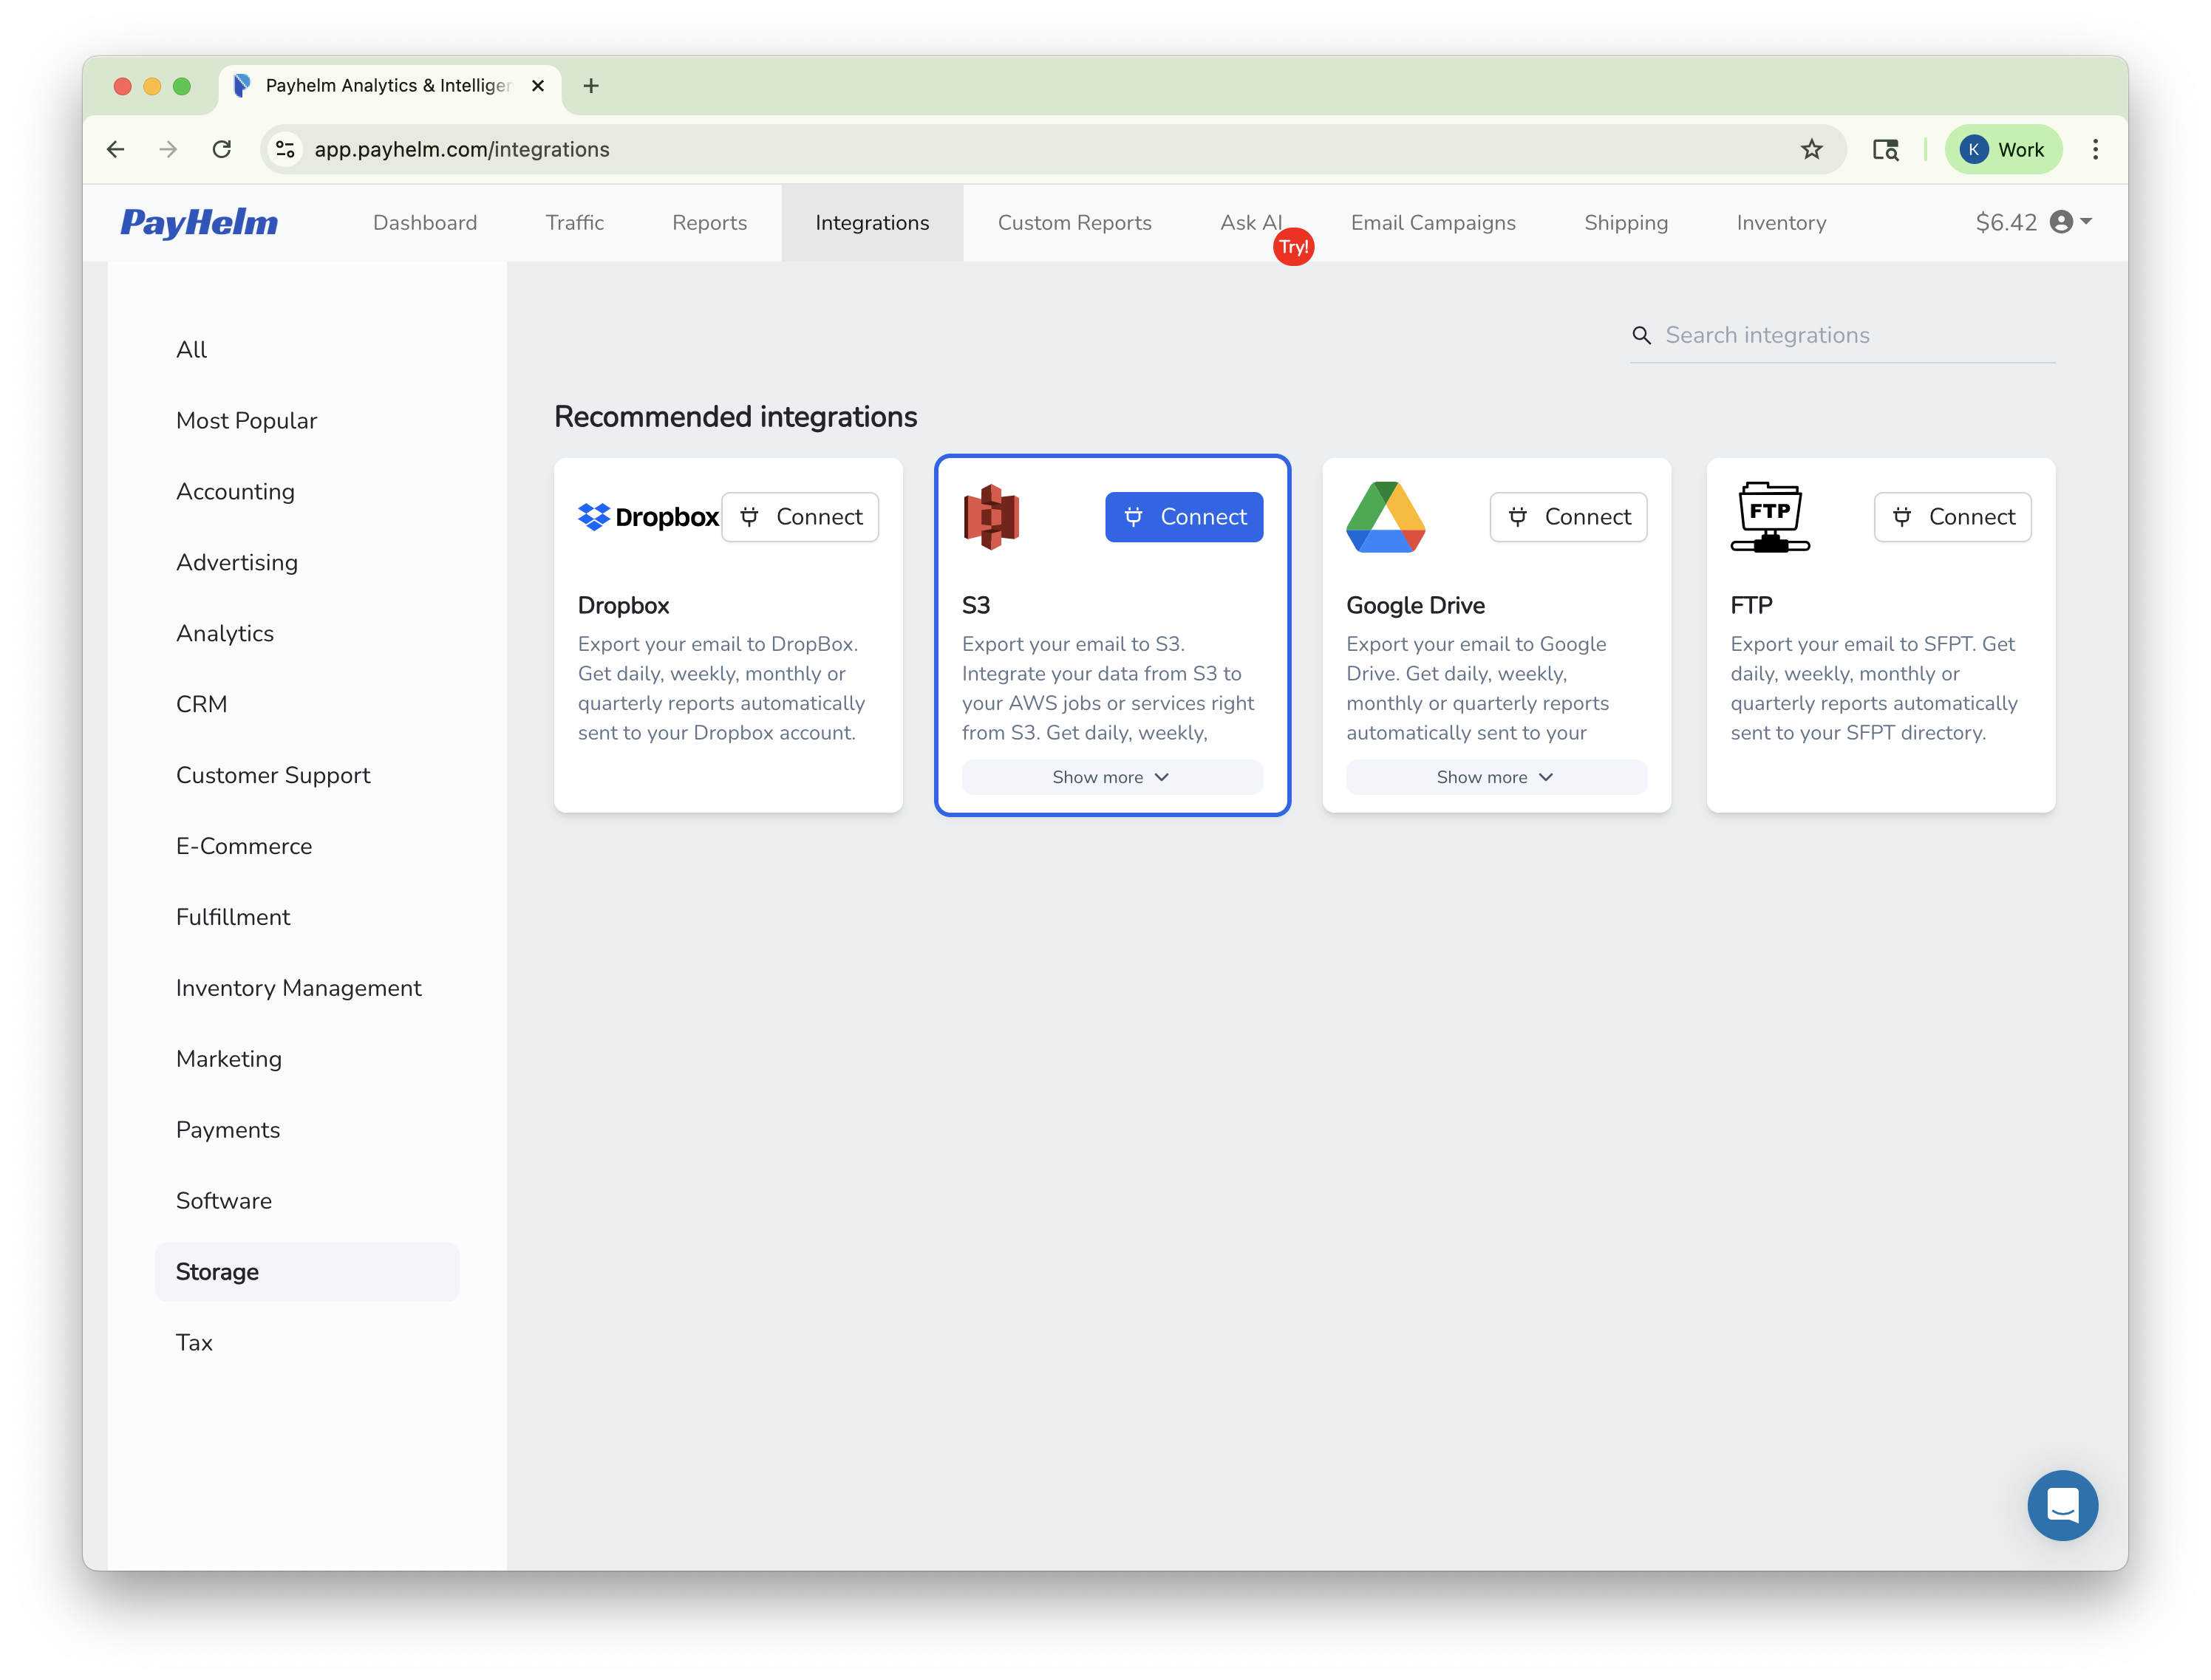Select the Accounting category in the sidebar
Viewport: 2211px width, 1680px height.
236,491
